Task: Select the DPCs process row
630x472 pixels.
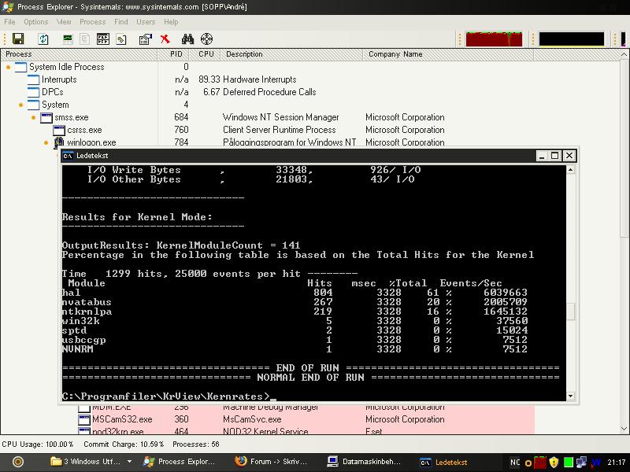Action: (267, 92)
